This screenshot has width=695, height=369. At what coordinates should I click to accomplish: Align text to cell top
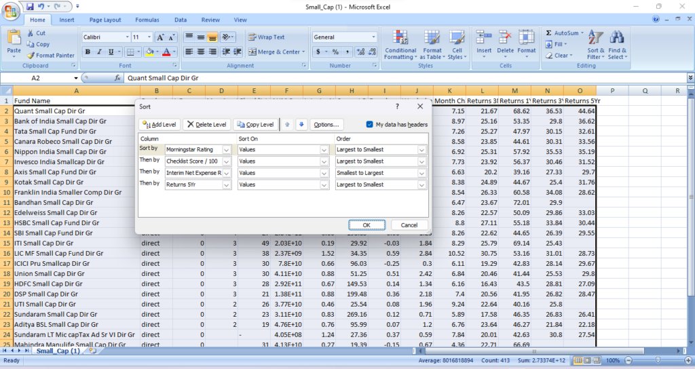click(x=189, y=37)
